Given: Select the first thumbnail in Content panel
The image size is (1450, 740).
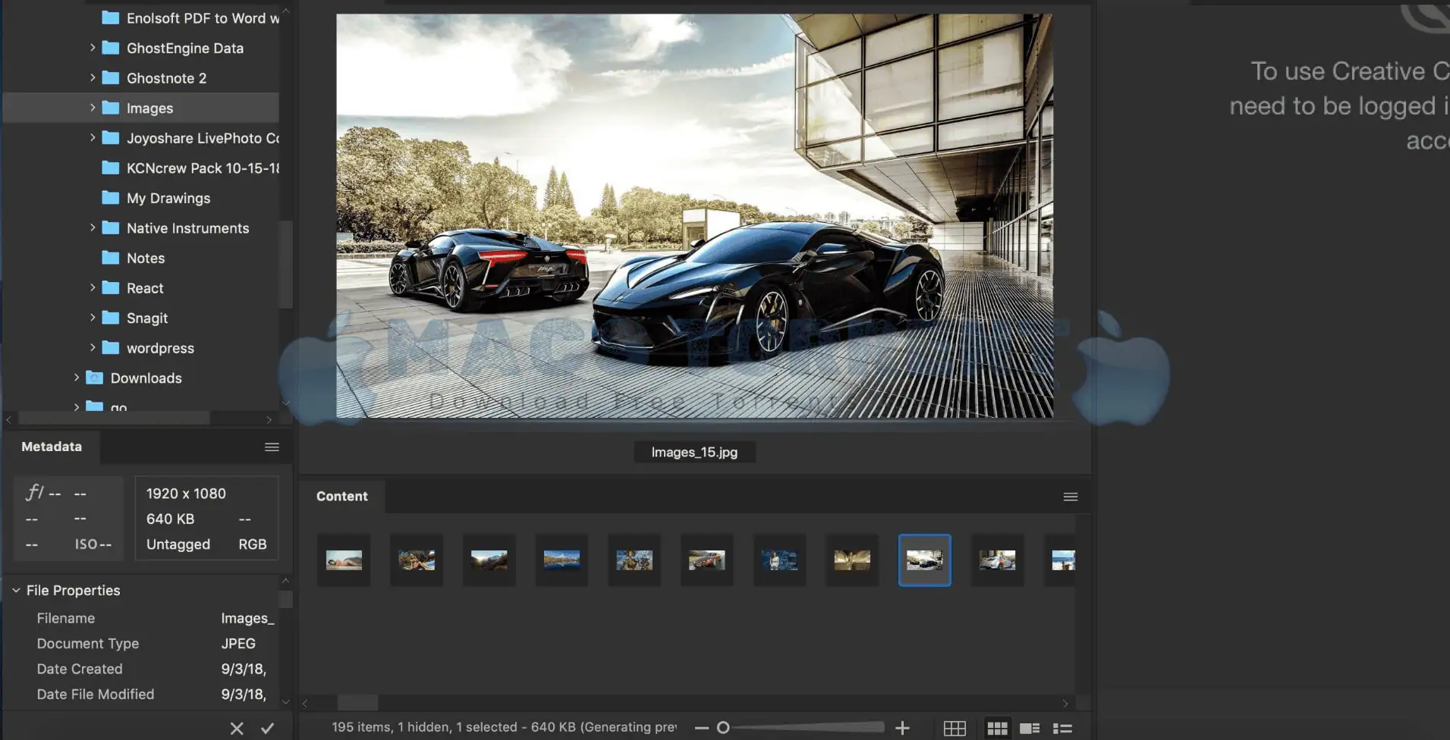Looking at the screenshot, I should (344, 560).
